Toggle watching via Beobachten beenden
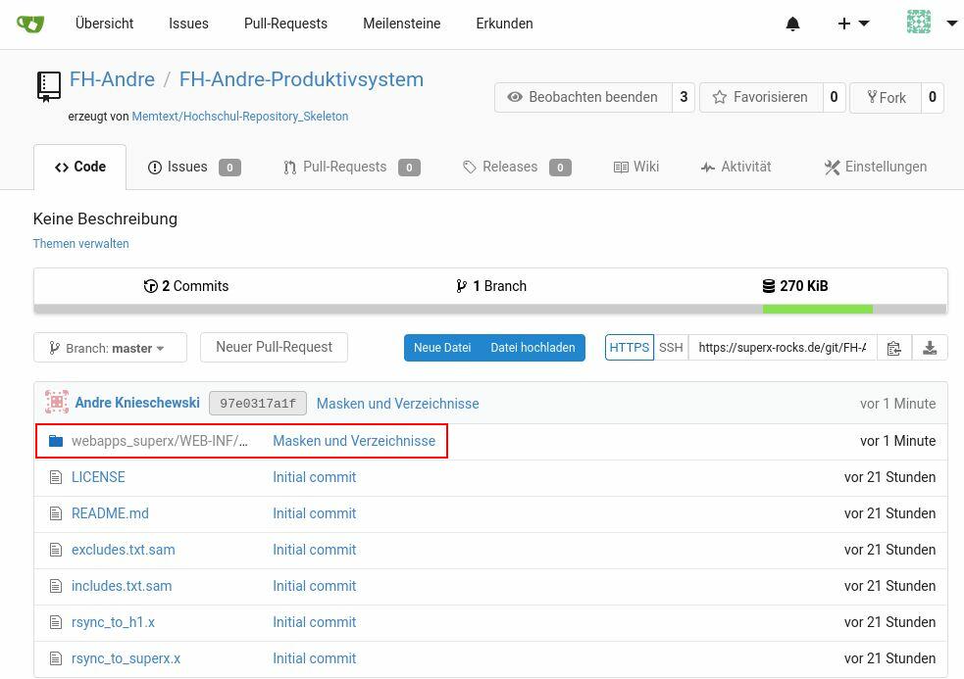 583,97
